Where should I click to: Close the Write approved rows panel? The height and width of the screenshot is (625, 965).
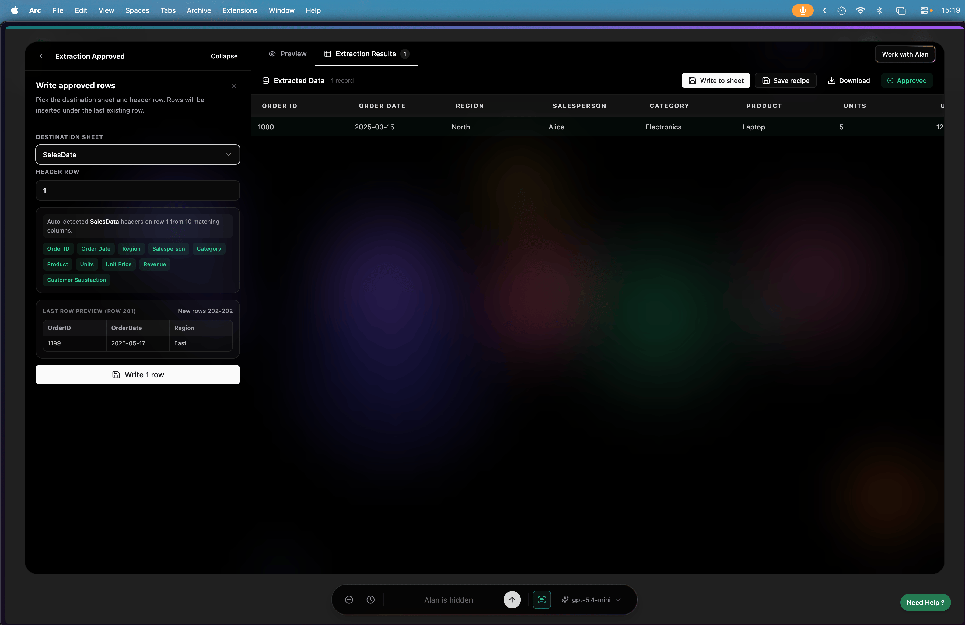pyautogui.click(x=234, y=86)
